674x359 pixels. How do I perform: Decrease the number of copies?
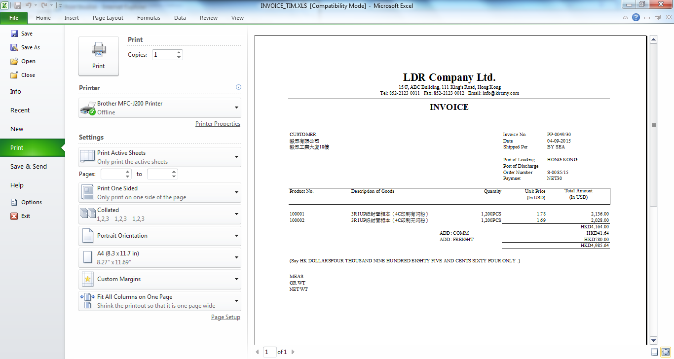tap(179, 57)
